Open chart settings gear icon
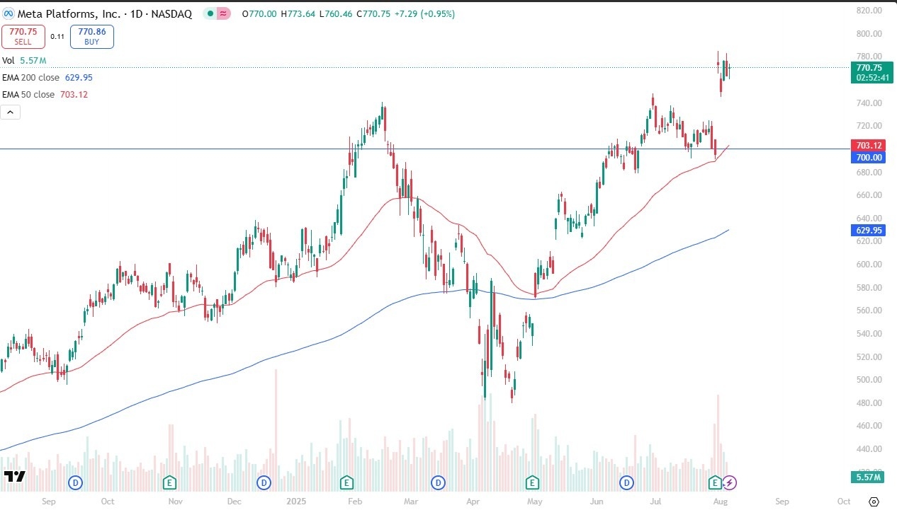Image resolution: width=897 pixels, height=510 pixels. (x=874, y=502)
